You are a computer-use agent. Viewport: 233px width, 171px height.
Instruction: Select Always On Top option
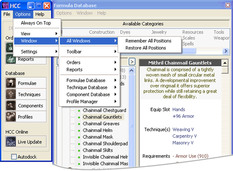coord(36,23)
